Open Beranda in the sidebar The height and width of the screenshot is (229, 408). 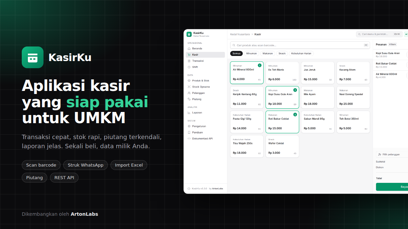(x=205, y=49)
